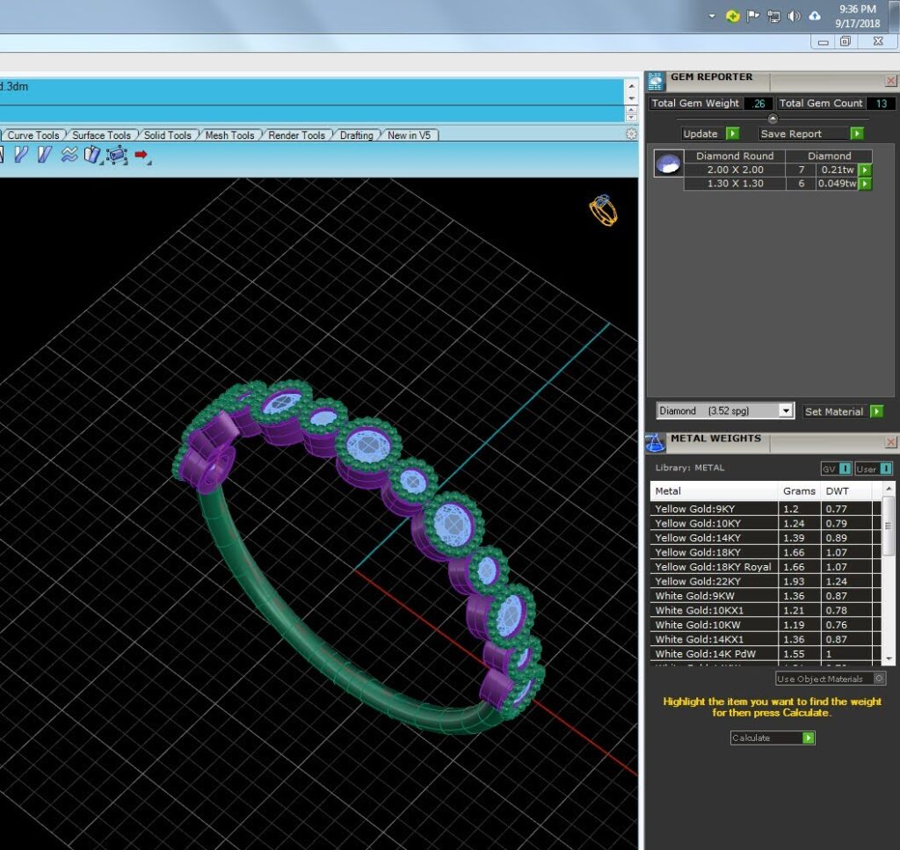
Task: Close the Metal Weights panel
Action: (891, 442)
